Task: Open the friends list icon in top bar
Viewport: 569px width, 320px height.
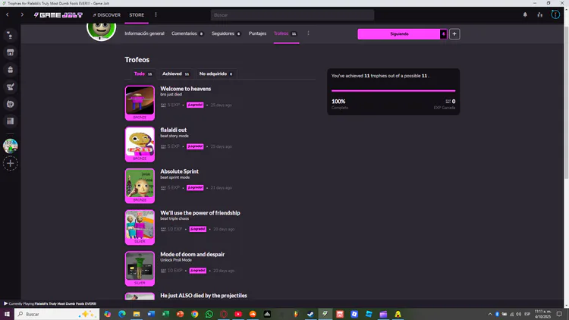Action: [540, 15]
